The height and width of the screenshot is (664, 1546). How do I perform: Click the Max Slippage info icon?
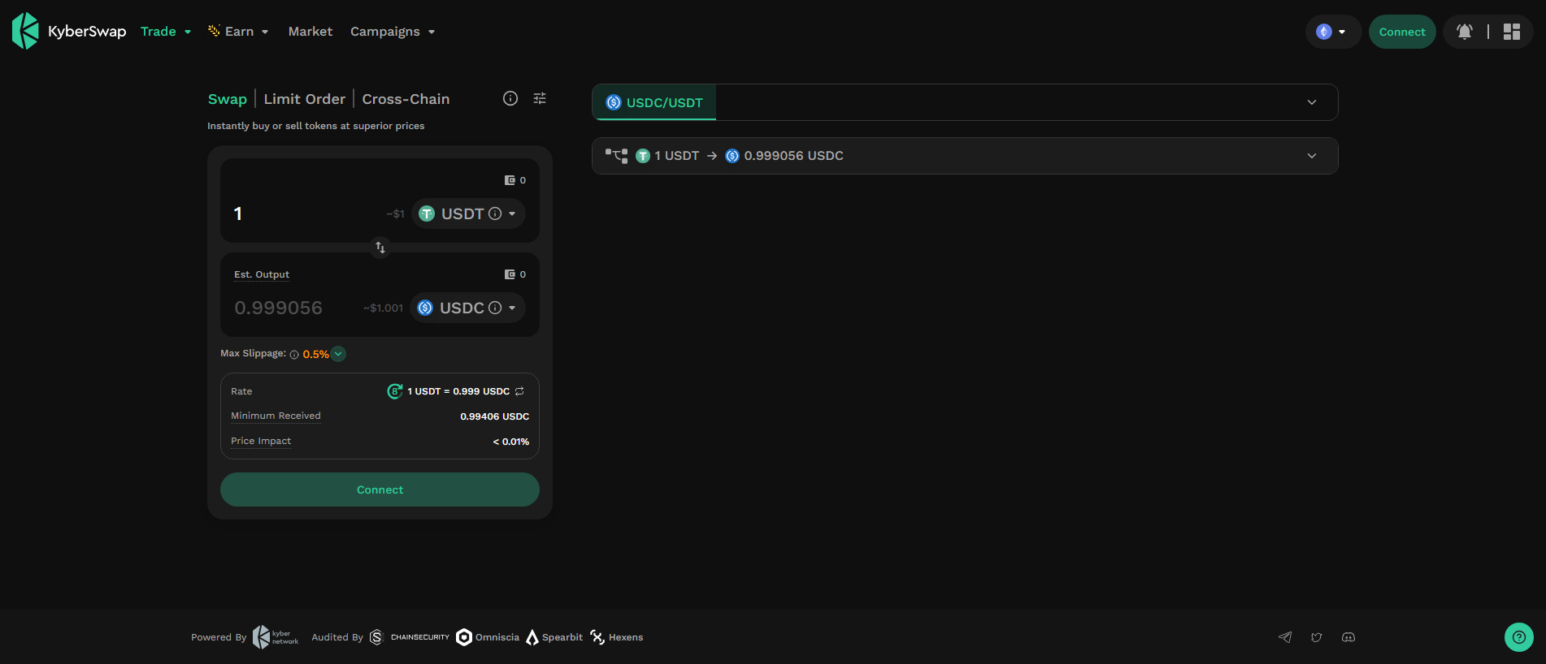[294, 355]
